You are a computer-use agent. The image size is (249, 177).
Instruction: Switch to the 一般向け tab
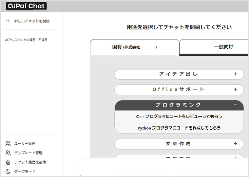tap(214, 47)
